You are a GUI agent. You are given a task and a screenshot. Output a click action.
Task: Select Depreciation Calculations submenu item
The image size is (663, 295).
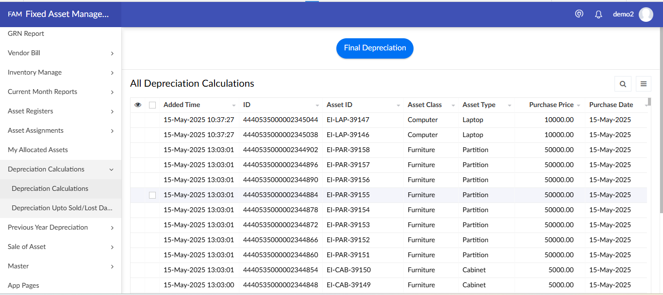pos(50,188)
